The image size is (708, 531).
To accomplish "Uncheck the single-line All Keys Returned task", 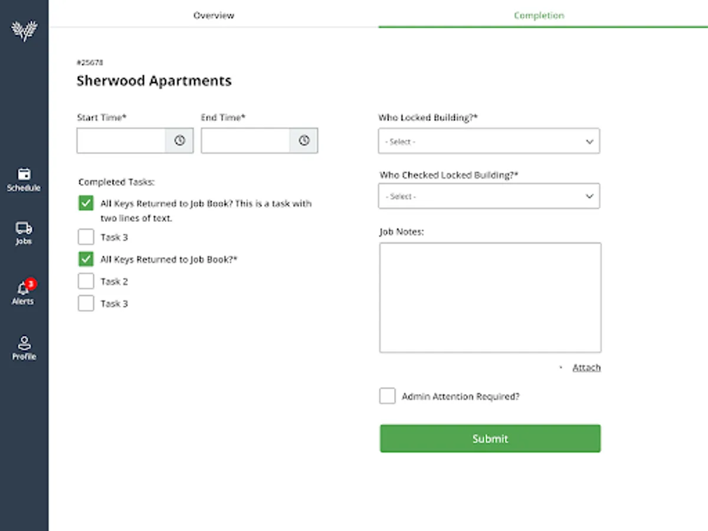I will click(x=86, y=259).
